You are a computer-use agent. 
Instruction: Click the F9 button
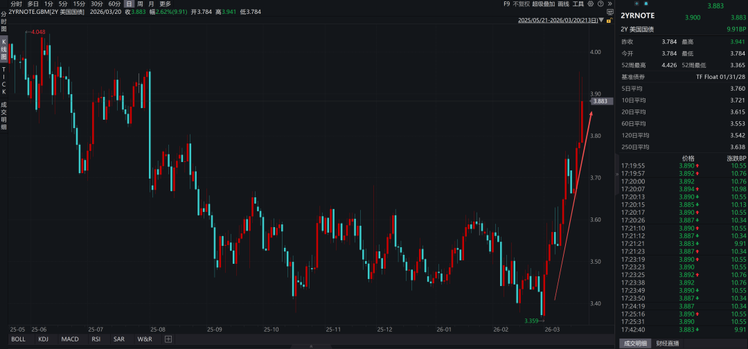point(506,4)
